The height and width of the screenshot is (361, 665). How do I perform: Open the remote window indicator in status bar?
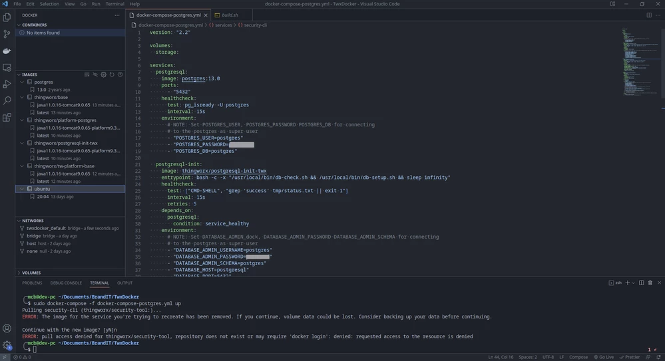pos(4,357)
